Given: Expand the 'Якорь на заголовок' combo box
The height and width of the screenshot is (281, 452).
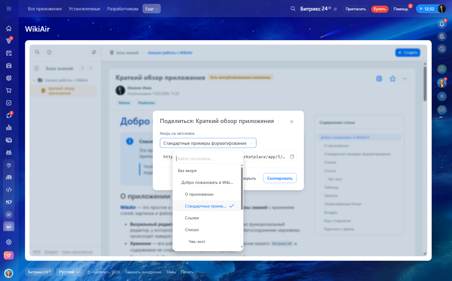Looking at the screenshot, I should (208, 143).
